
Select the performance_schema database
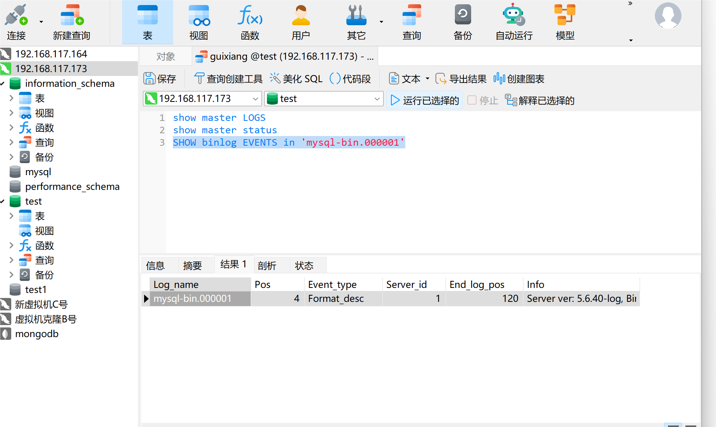pyautogui.click(x=72, y=186)
